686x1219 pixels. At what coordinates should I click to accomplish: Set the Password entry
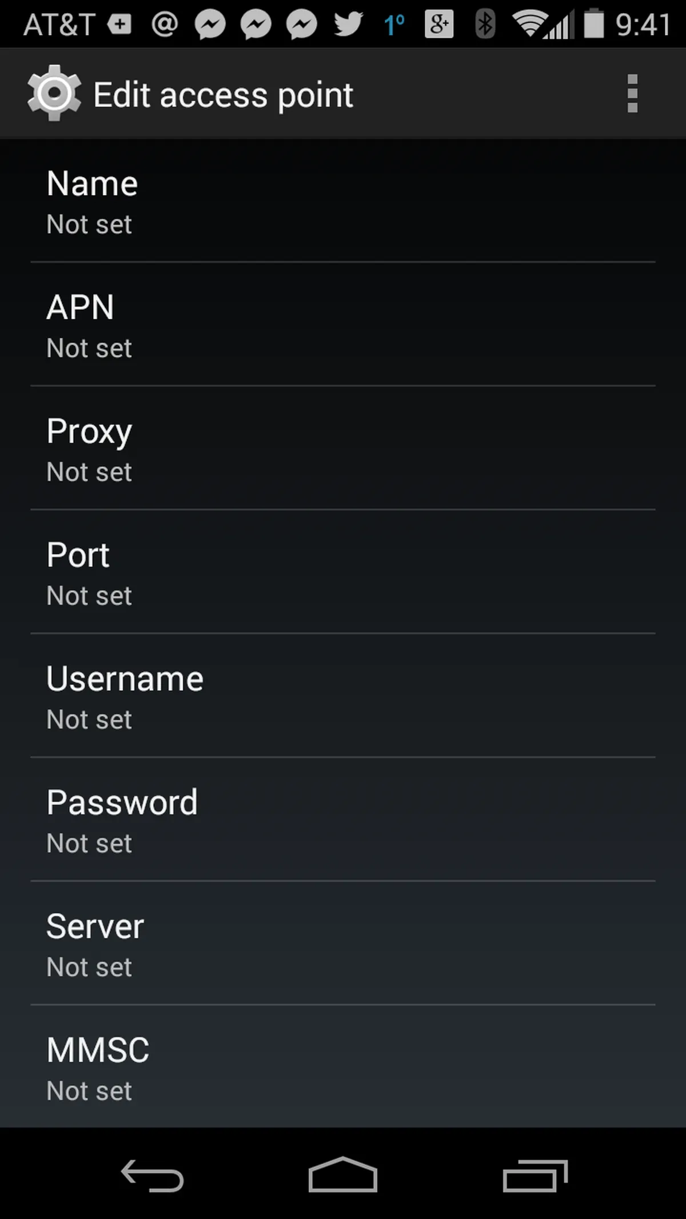click(343, 821)
